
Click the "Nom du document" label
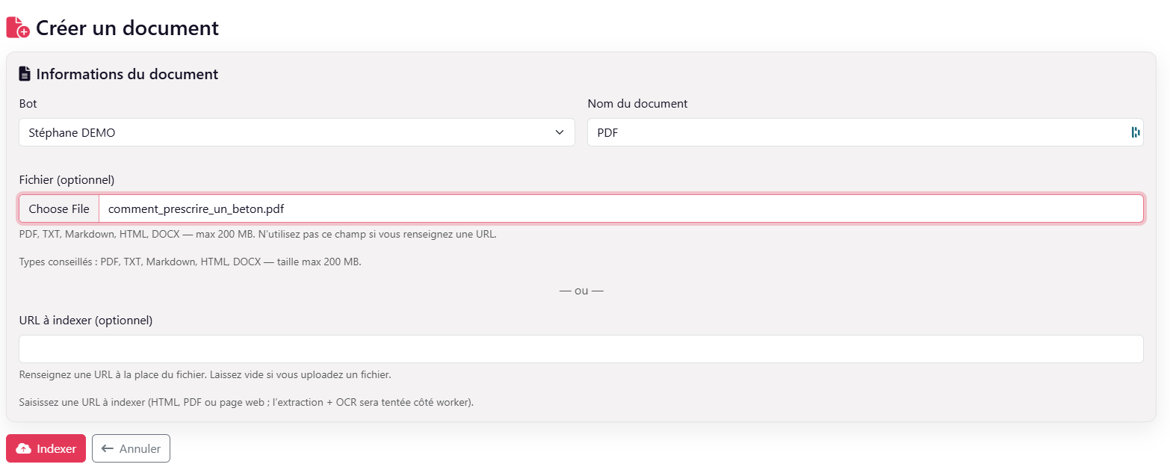637,104
